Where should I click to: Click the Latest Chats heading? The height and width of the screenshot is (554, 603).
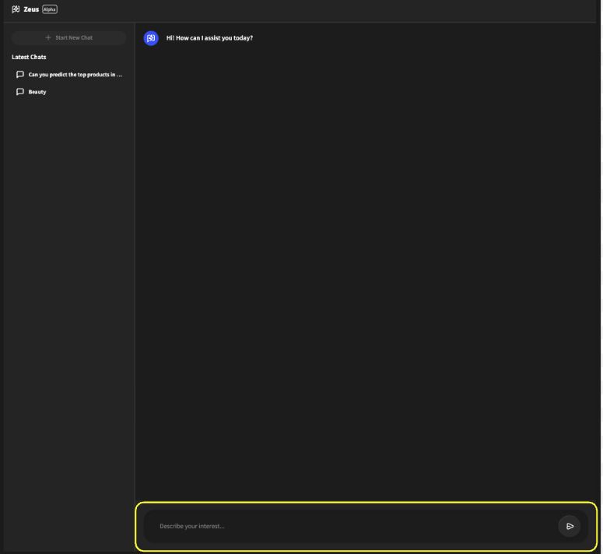(29, 57)
